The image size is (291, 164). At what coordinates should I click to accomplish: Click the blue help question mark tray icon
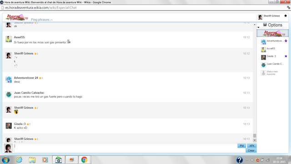[x=240, y=160]
